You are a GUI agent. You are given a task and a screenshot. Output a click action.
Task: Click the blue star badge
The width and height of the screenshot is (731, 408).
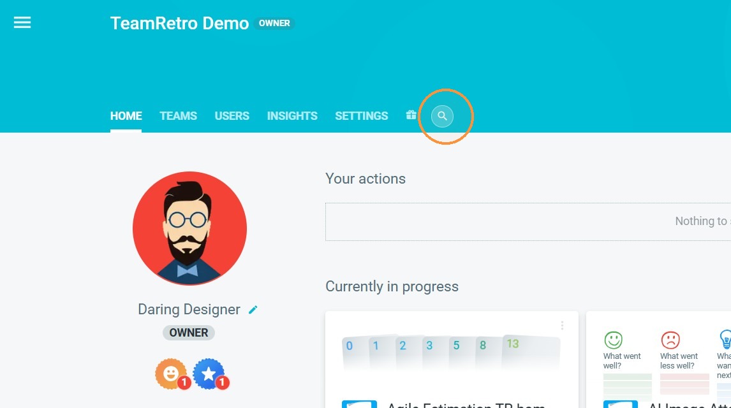209,373
